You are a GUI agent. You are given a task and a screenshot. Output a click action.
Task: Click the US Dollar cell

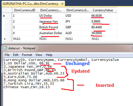[x=51, y=16]
